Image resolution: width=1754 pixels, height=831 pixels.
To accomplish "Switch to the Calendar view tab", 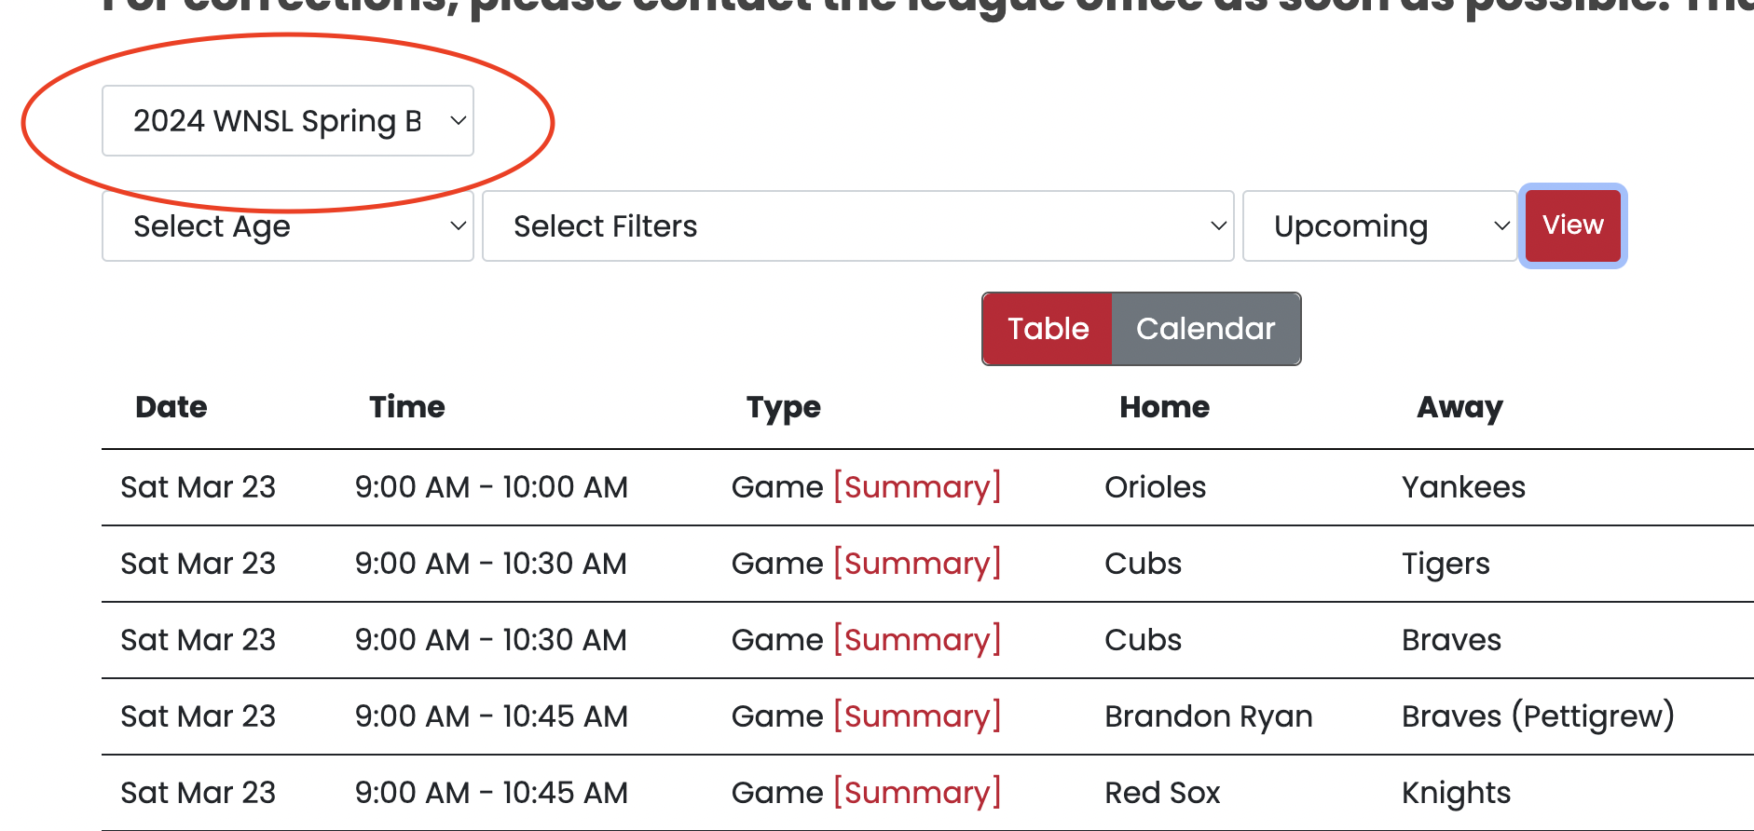I will click(x=1205, y=329).
